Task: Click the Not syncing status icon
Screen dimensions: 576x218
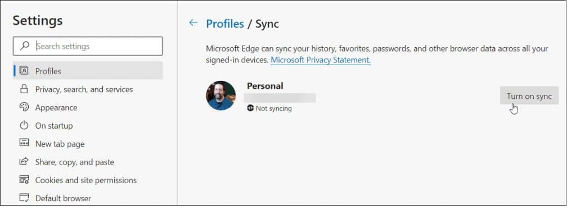Action: tap(250, 108)
